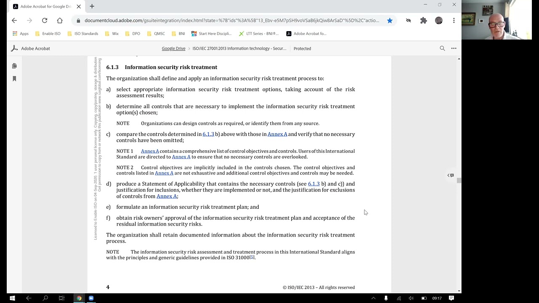This screenshot has width=539, height=303.
Task: Switch to Chrome in the taskbar
Action: [x=79, y=298]
